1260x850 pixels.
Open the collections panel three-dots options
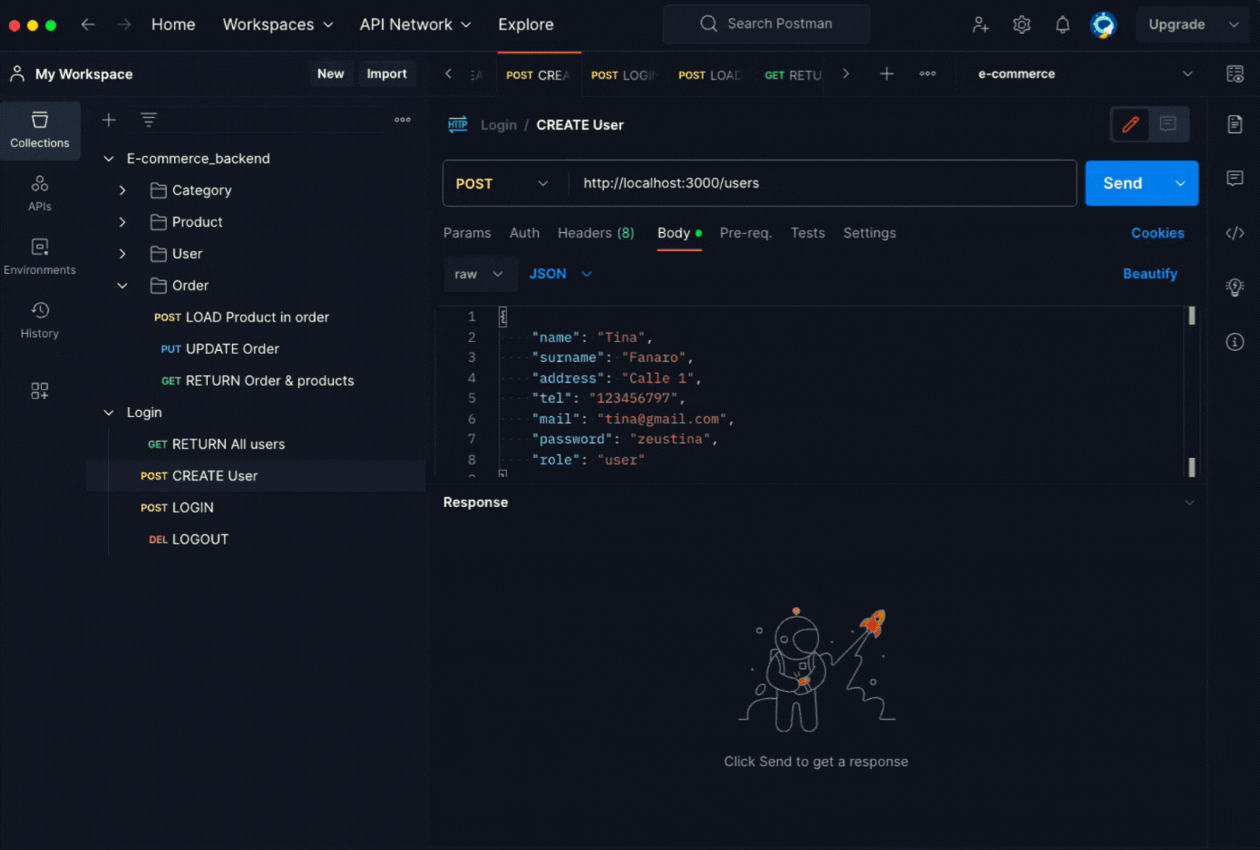point(402,120)
